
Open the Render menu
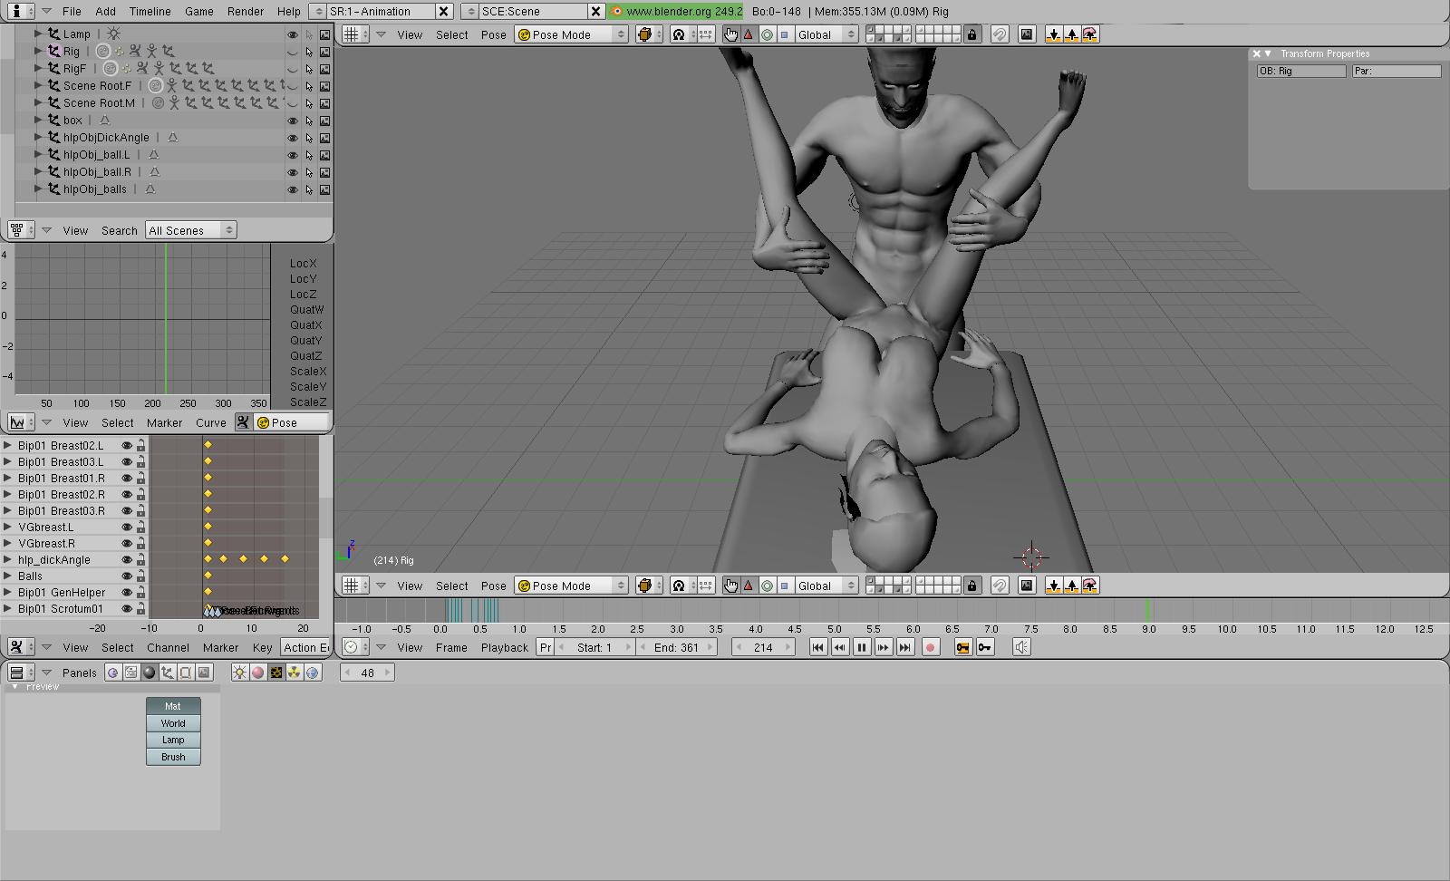245,11
